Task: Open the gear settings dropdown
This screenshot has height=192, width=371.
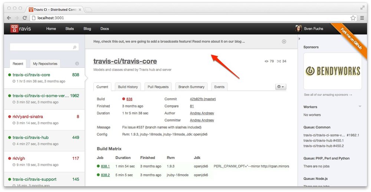Action: click(280, 87)
